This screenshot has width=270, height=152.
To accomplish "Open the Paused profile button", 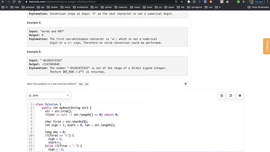I will click(x=256, y=2).
